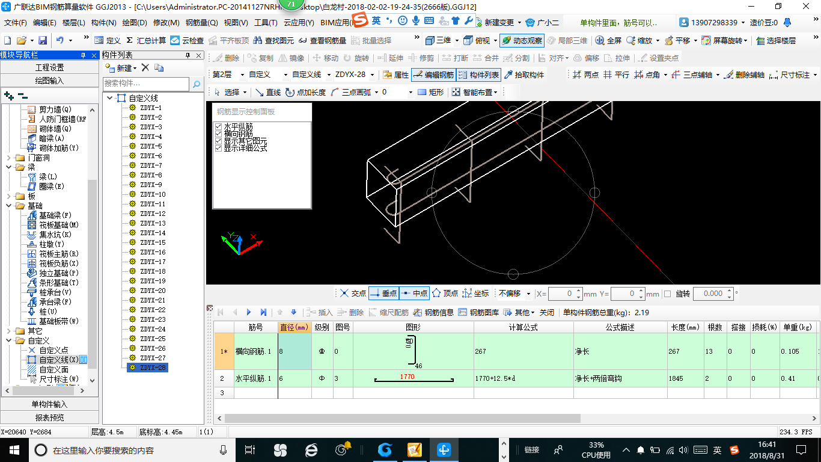
Task: Open 钢筋量(Q) menu
Action: [201, 23]
